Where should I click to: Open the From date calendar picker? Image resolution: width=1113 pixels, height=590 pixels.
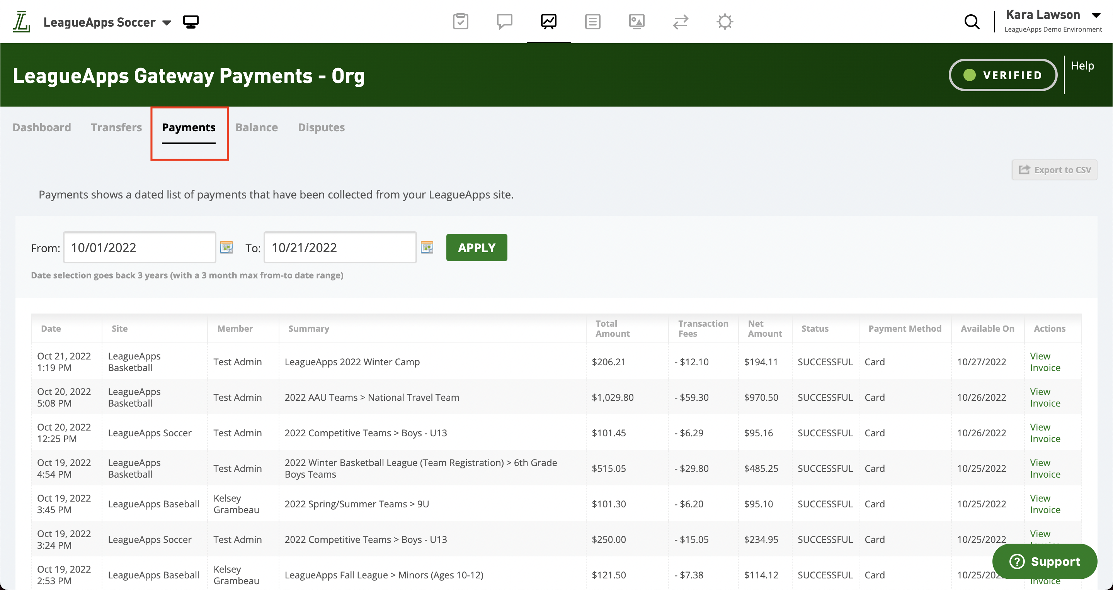click(x=226, y=247)
